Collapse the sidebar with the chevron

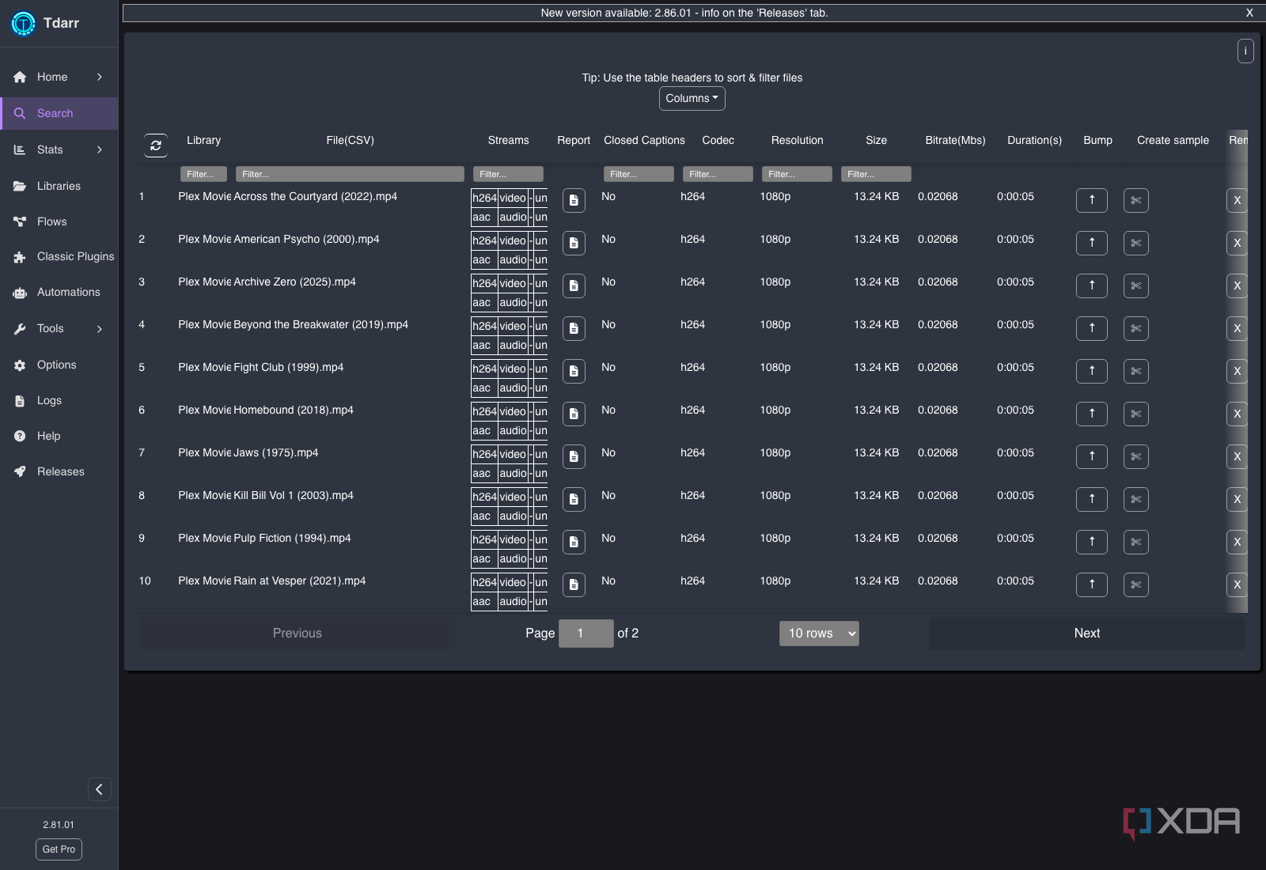99,789
